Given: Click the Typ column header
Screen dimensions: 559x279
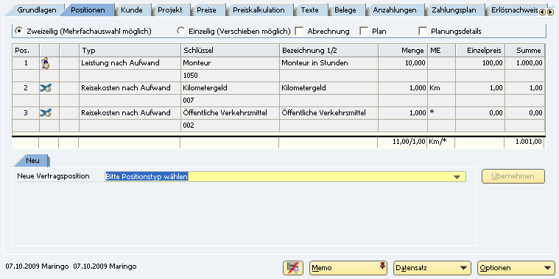Looking at the screenshot, I should click(130, 51).
